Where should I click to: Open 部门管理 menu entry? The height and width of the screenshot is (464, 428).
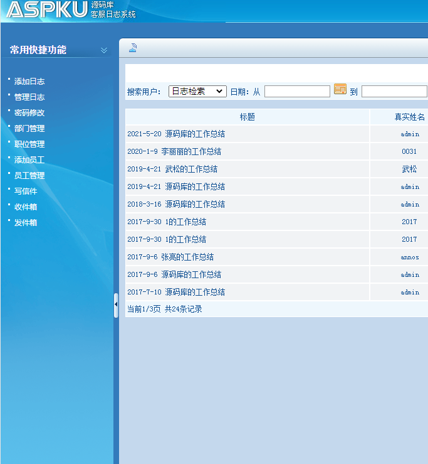(29, 129)
